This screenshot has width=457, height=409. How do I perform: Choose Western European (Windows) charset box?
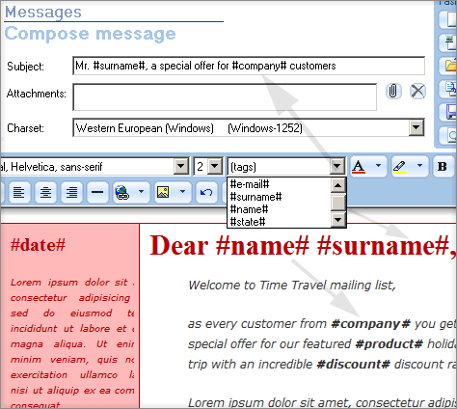[x=249, y=127]
